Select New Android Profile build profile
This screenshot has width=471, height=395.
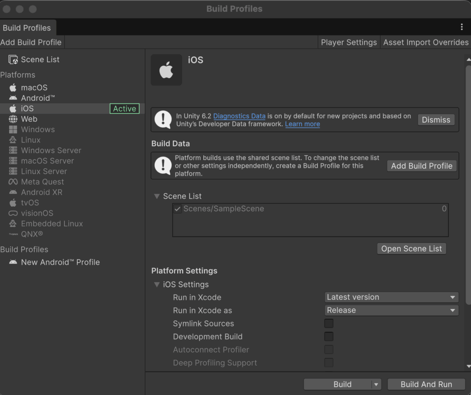click(x=60, y=262)
